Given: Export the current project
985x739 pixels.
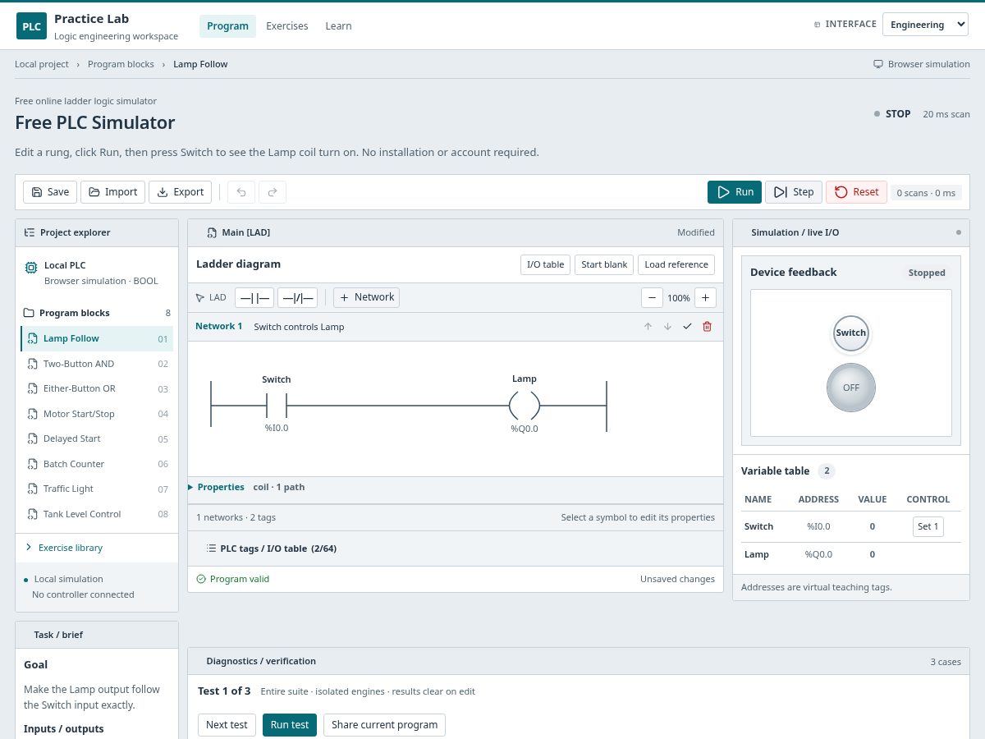Looking at the screenshot, I should coord(180,192).
